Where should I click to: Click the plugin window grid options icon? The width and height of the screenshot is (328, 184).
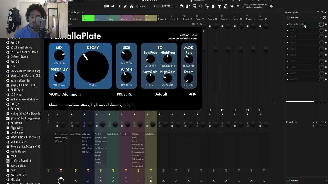pyautogui.click(x=193, y=24)
